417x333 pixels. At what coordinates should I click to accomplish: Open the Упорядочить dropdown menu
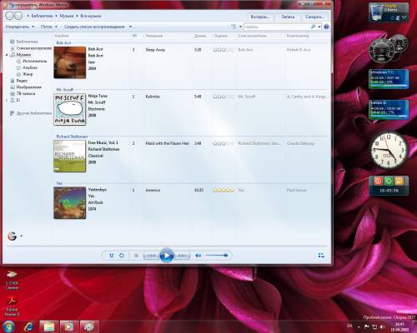[19, 27]
